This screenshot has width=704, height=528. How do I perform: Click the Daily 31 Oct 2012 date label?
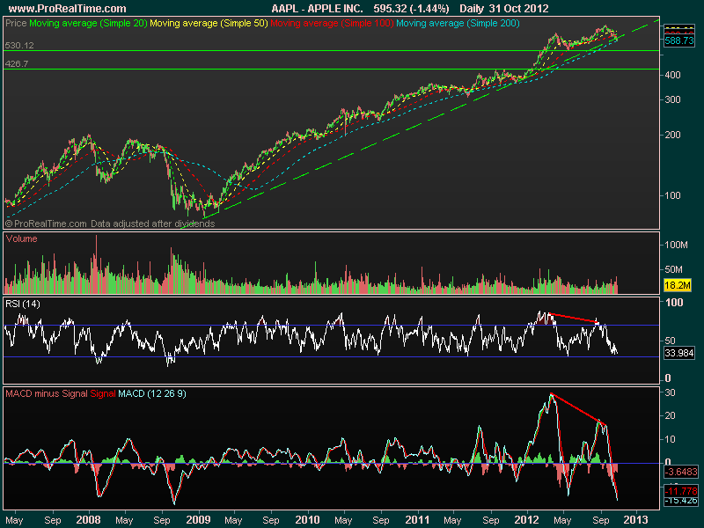tap(503, 9)
